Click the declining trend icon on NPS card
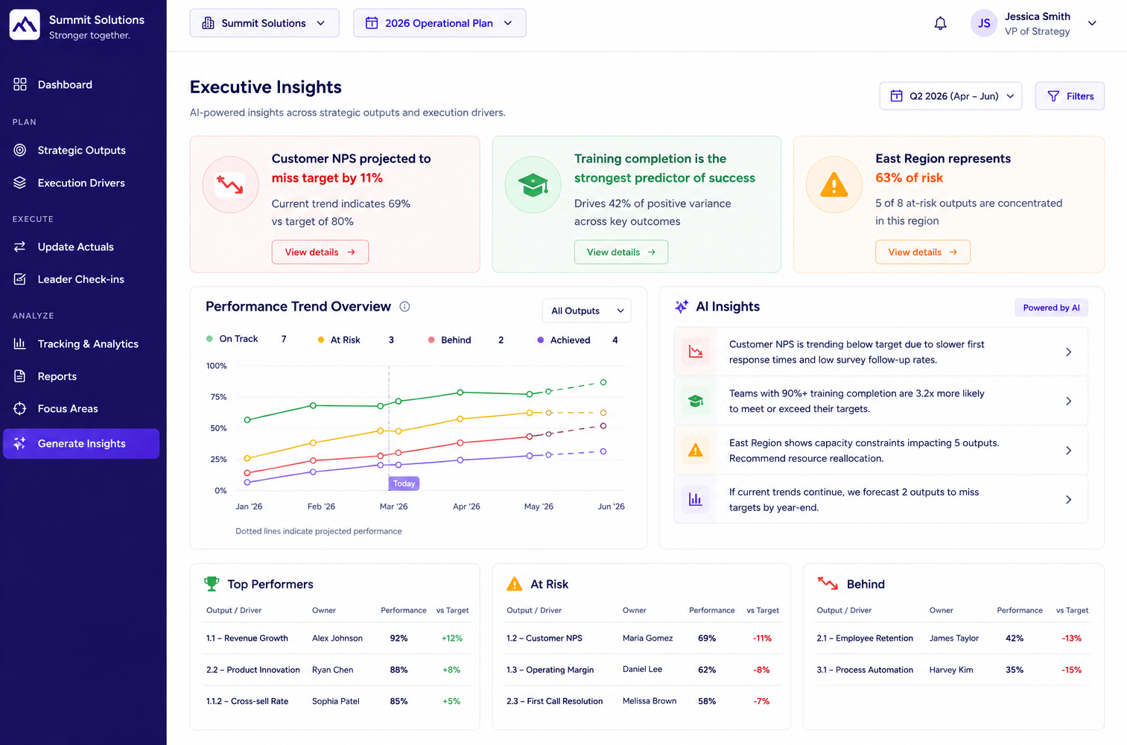 (230, 185)
